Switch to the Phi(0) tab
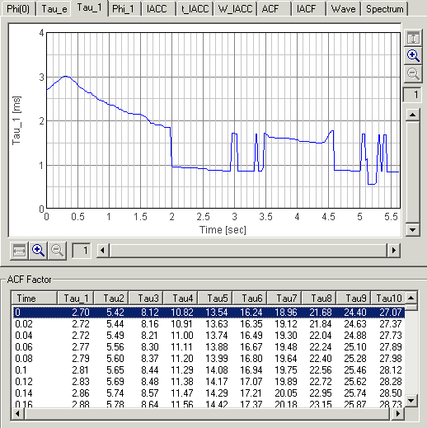The width and height of the screenshot is (427, 428). [x=18, y=9]
